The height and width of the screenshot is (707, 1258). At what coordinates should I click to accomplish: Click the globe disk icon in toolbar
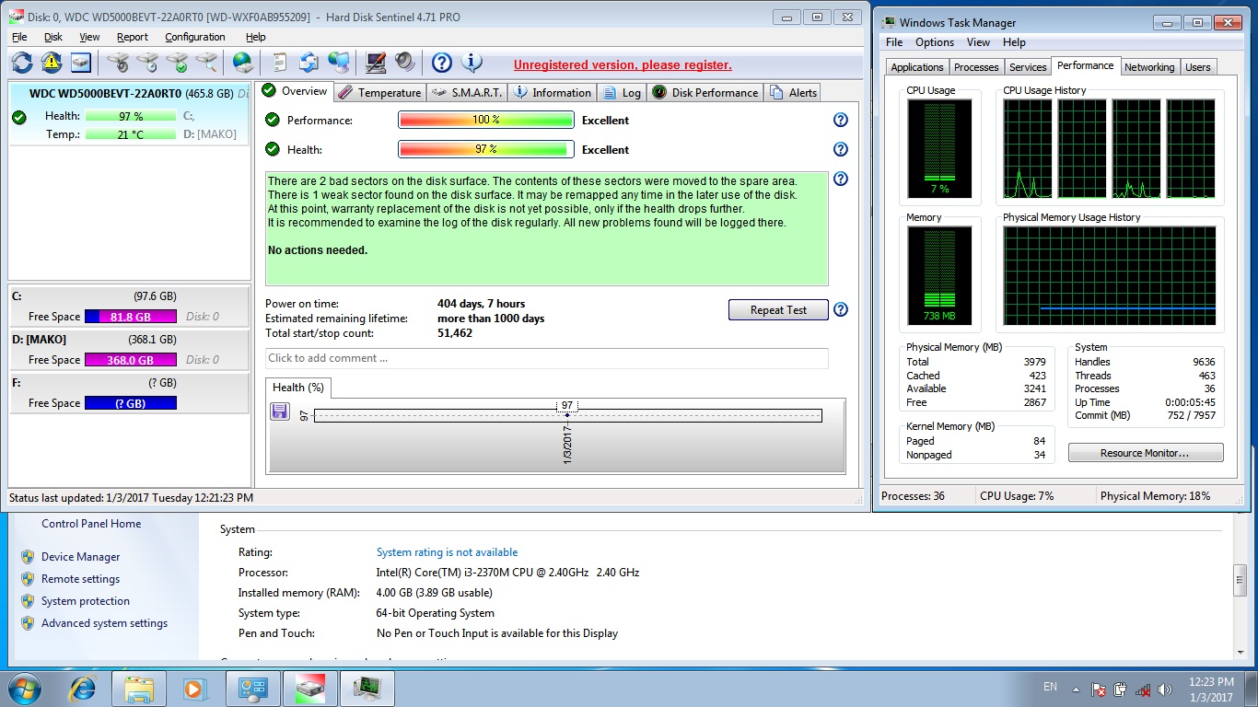tap(242, 63)
